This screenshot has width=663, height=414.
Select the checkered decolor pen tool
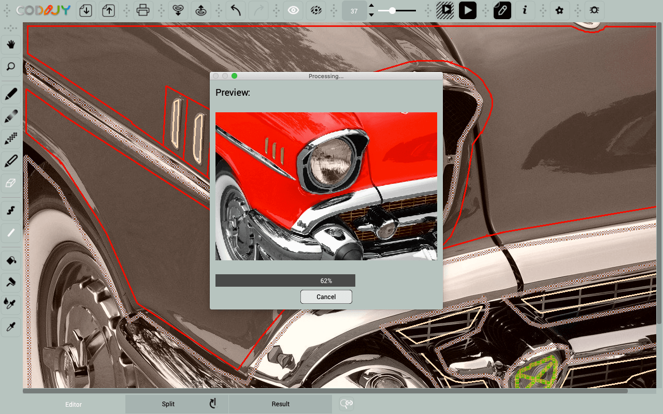[11, 139]
